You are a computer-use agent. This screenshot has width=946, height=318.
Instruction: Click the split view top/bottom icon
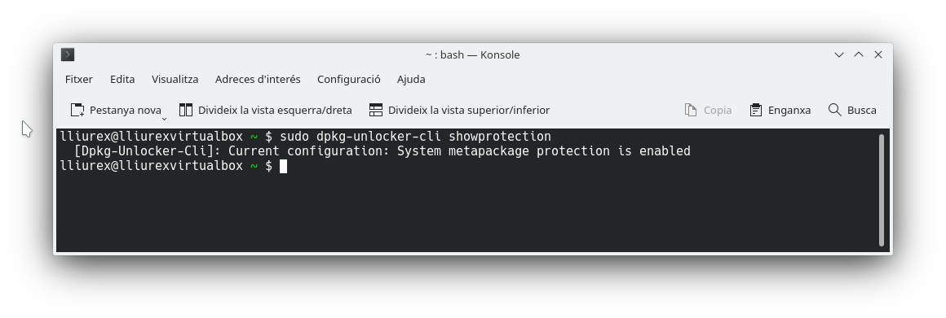click(376, 110)
